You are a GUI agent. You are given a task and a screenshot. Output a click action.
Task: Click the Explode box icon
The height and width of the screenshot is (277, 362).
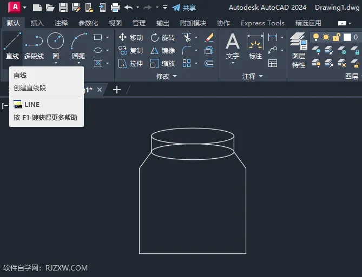pyautogui.click(x=209, y=50)
